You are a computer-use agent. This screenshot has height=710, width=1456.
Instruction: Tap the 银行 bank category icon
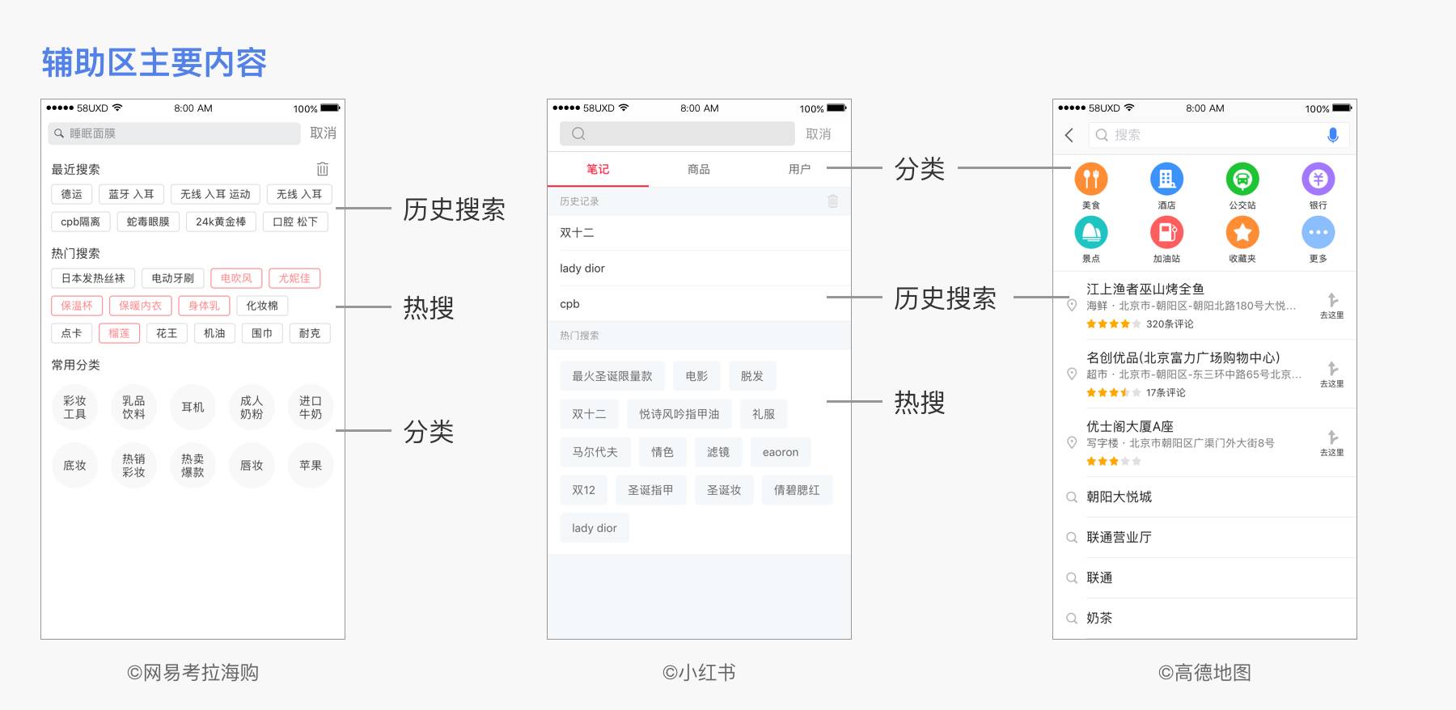pos(1318,180)
